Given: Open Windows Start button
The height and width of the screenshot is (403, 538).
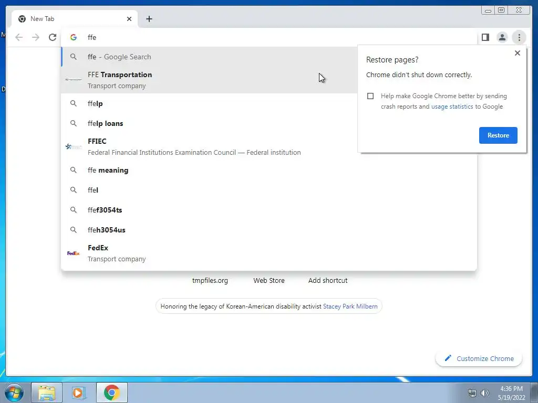Looking at the screenshot, I should pyautogui.click(x=14, y=393).
